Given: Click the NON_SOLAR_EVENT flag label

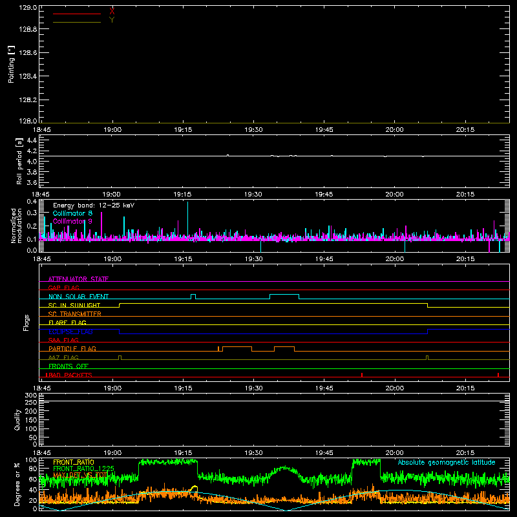Looking at the screenshot, I should 78,297.
